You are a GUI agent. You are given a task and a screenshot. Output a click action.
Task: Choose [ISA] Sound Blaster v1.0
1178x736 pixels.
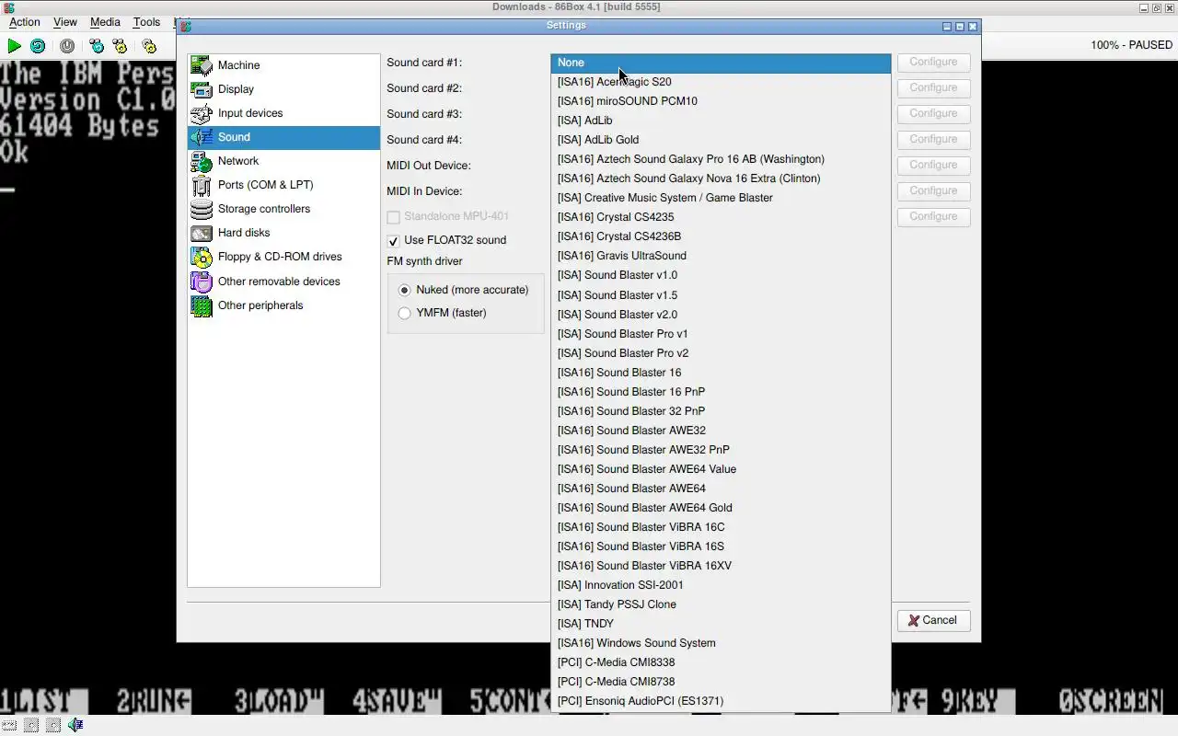tap(721, 275)
